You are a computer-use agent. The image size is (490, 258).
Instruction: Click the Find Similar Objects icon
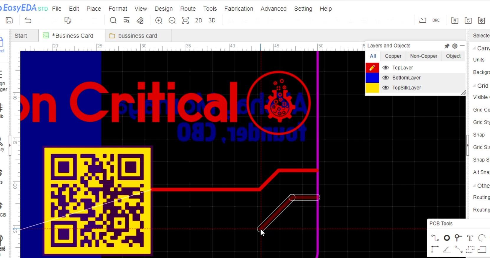point(127,20)
